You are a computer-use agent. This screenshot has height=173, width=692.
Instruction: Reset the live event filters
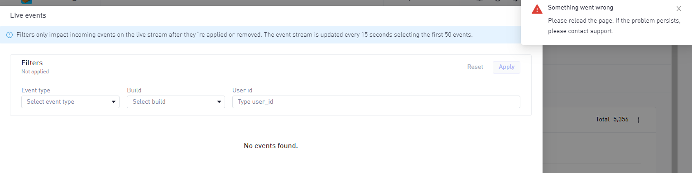pos(475,67)
